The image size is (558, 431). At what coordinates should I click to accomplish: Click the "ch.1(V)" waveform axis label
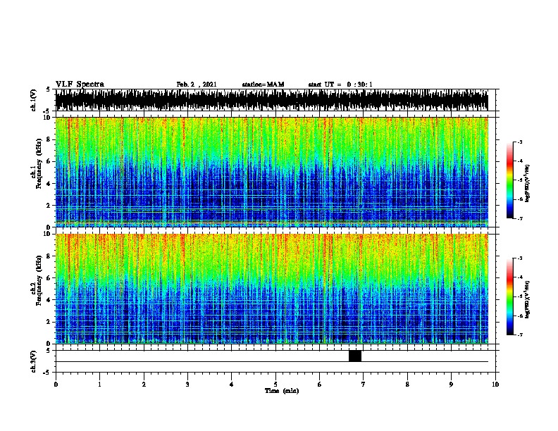(33, 100)
